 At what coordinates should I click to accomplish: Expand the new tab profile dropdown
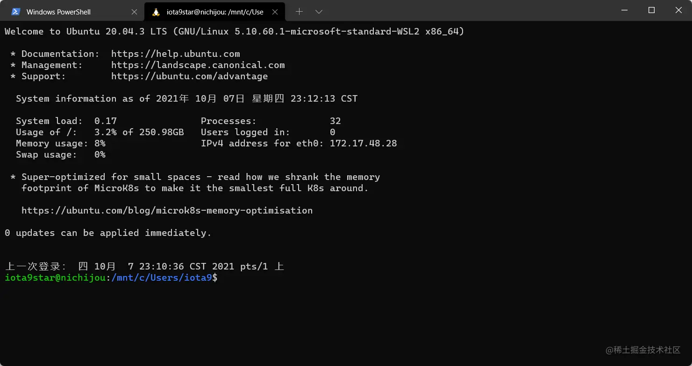(x=319, y=12)
